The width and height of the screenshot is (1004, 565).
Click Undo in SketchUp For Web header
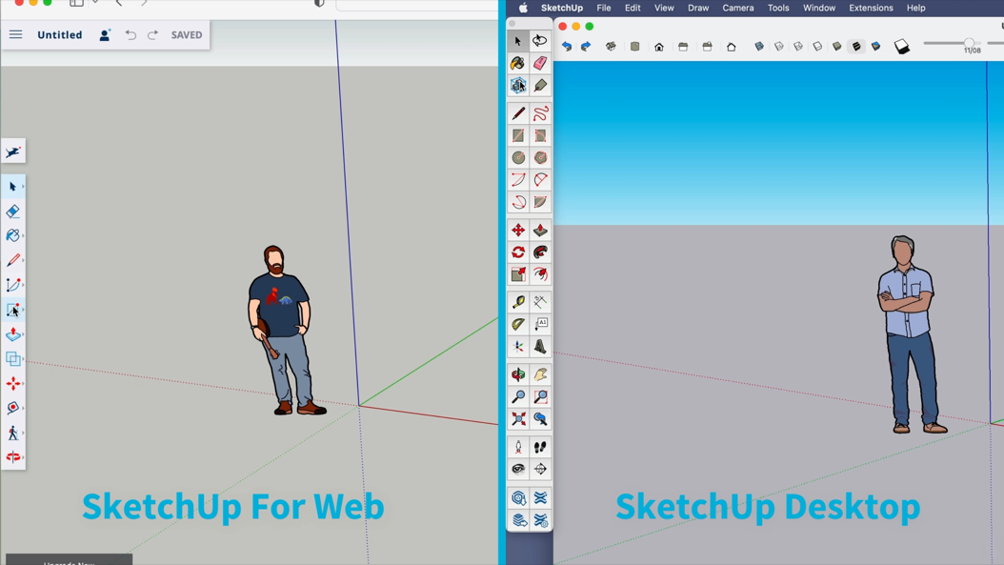coord(131,34)
